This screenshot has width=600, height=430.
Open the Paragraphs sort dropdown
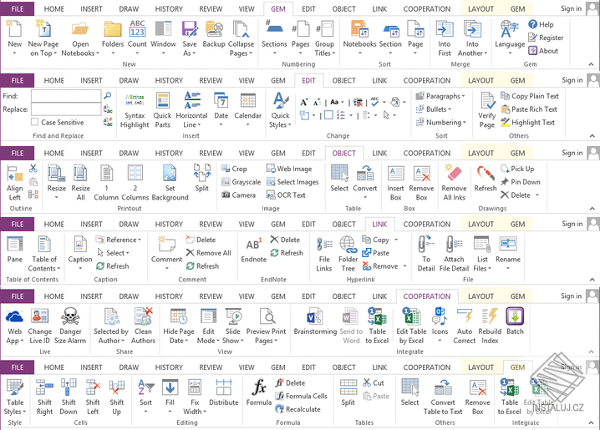pyautogui.click(x=440, y=96)
